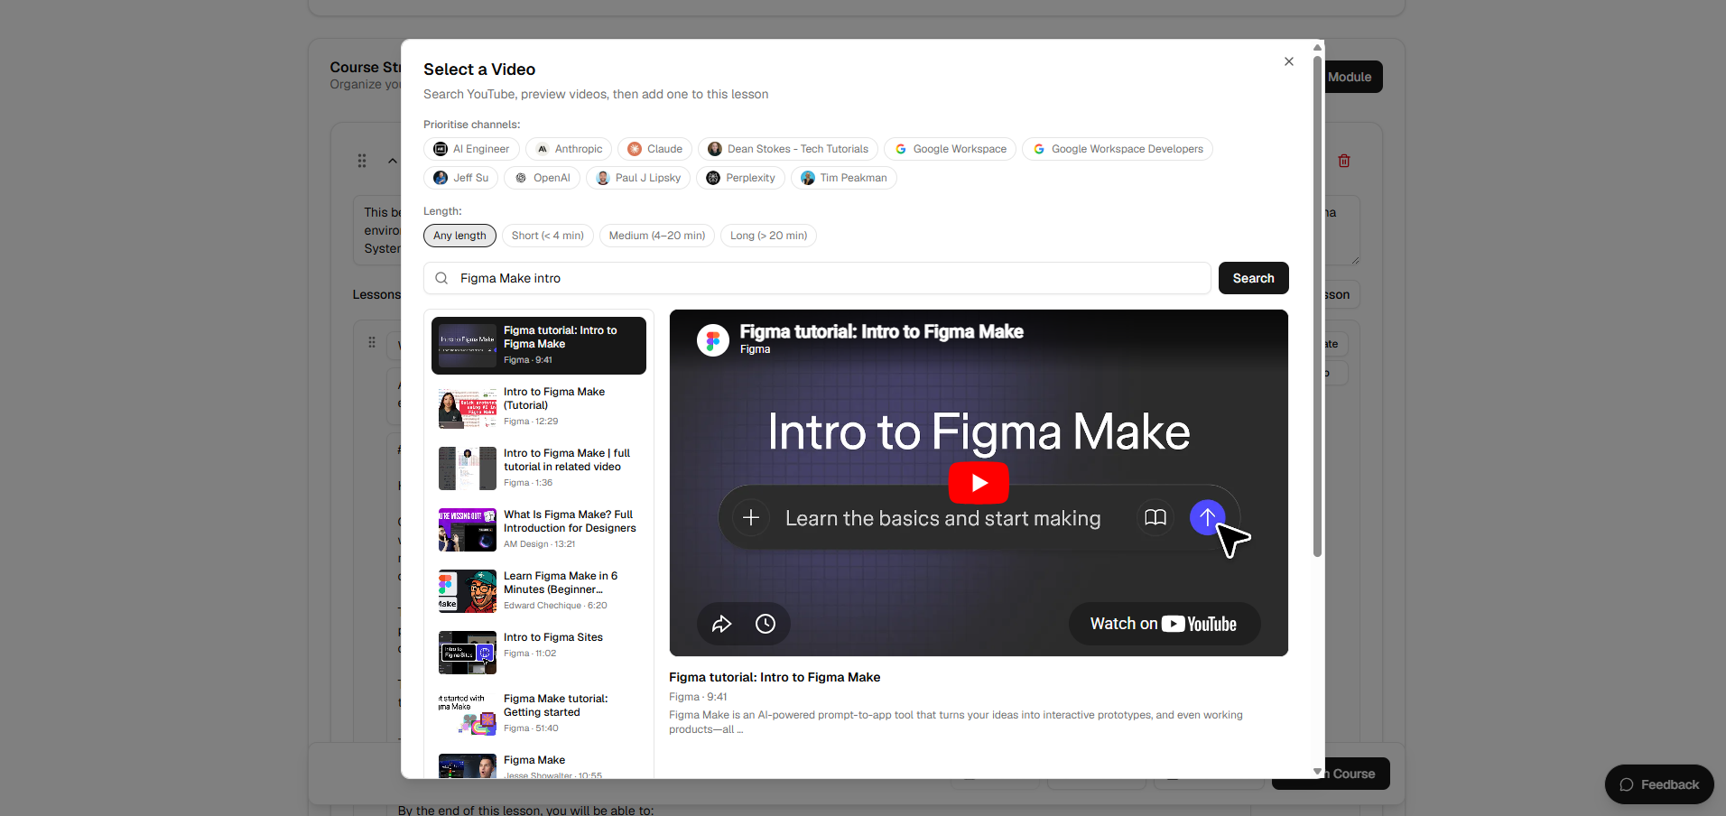The height and width of the screenshot is (816, 1726).
Task: Collapse the module with the chevron
Action: [393, 161]
